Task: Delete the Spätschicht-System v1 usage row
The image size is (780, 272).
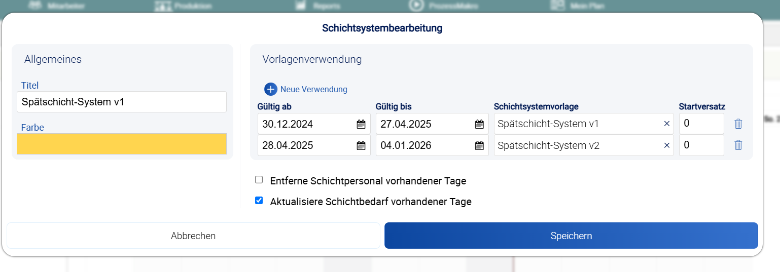Action: tap(738, 124)
